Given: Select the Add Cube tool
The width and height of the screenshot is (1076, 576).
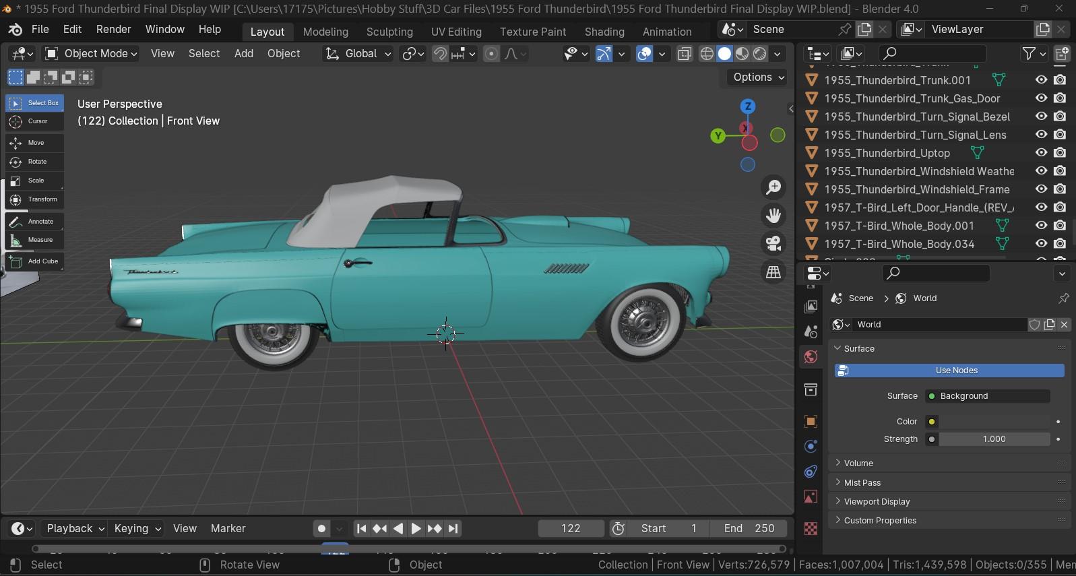Looking at the screenshot, I should (35, 261).
